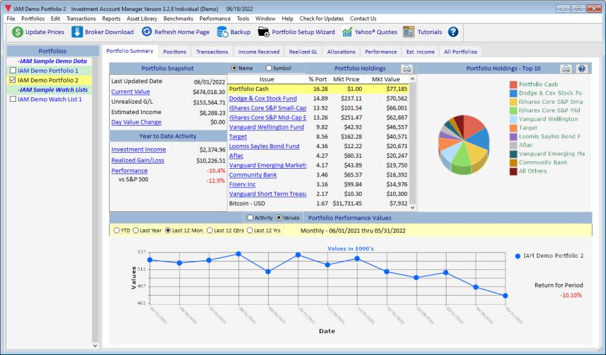Switch to the Income Received tab
This screenshot has width=606, height=355.
[259, 52]
